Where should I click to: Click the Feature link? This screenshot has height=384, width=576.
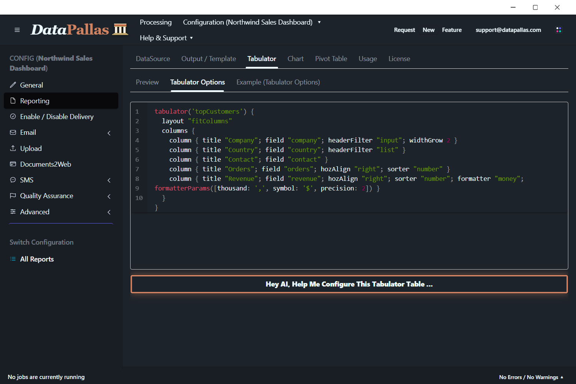tap(452, 30)
